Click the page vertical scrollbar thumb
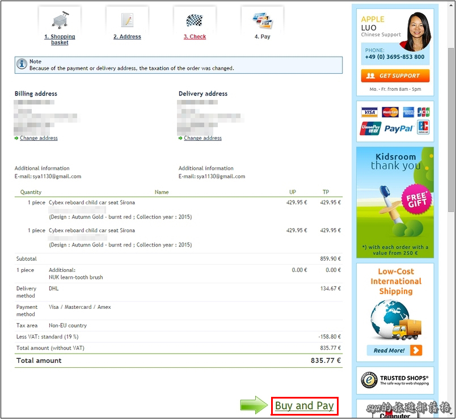Viewport: 456px width, 419px height. [451, 129]
